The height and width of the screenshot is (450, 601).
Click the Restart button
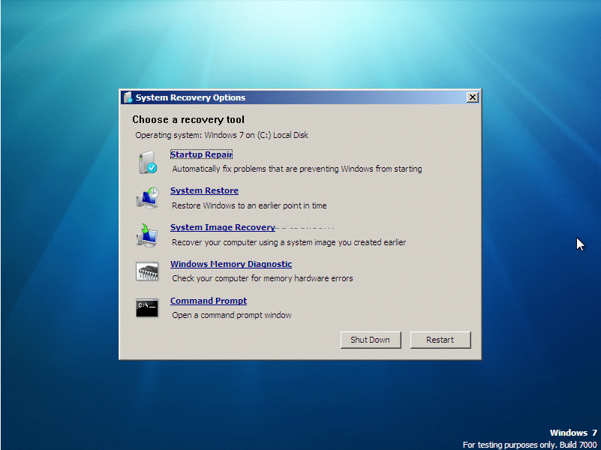click(x=440, y=340)
